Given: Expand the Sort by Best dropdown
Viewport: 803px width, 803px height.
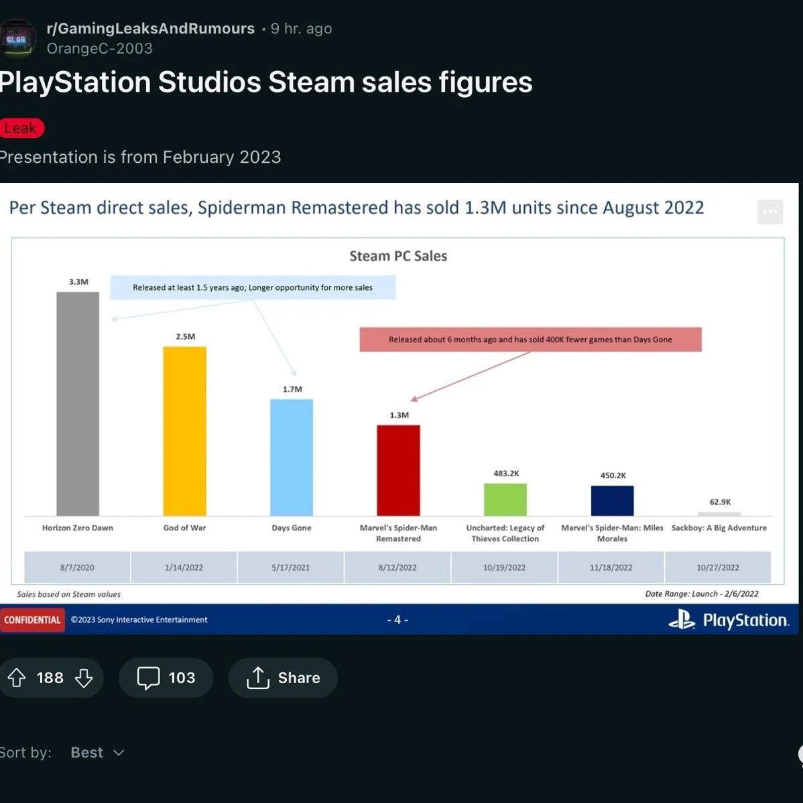Looking at the screenshot, I should 97,752.
